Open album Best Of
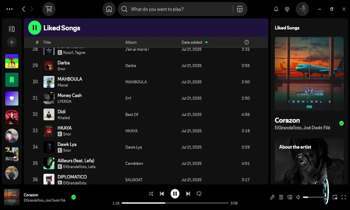Screen dimensions: 350x210 click(132, 115)
